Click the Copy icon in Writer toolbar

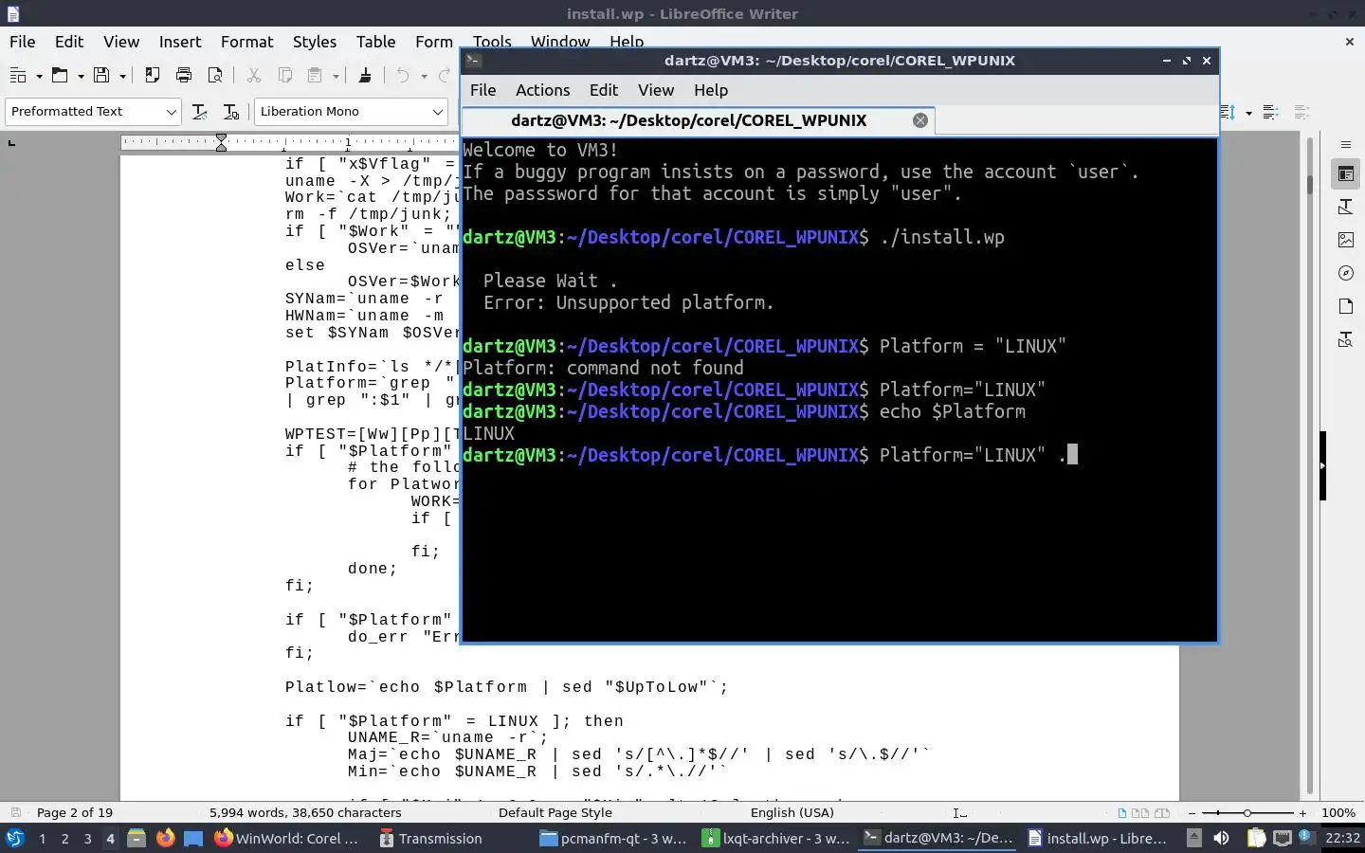click(x=284, y=76)
